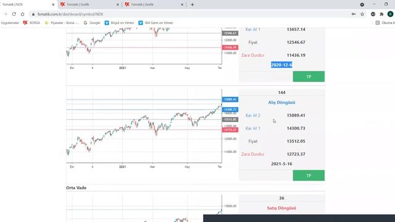This screenshot has width=395, height=222.
Task: Click the Fiyat value 13512.05
Action: [x=296, y=141]
